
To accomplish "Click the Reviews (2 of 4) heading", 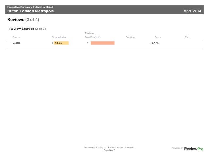I will 23,19.
